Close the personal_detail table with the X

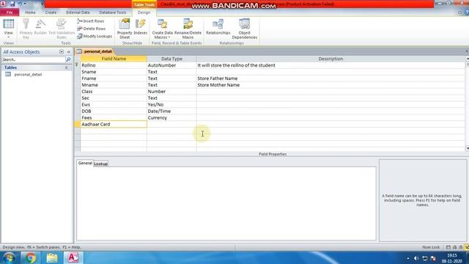pyautogui.click(x=466, y=51)
